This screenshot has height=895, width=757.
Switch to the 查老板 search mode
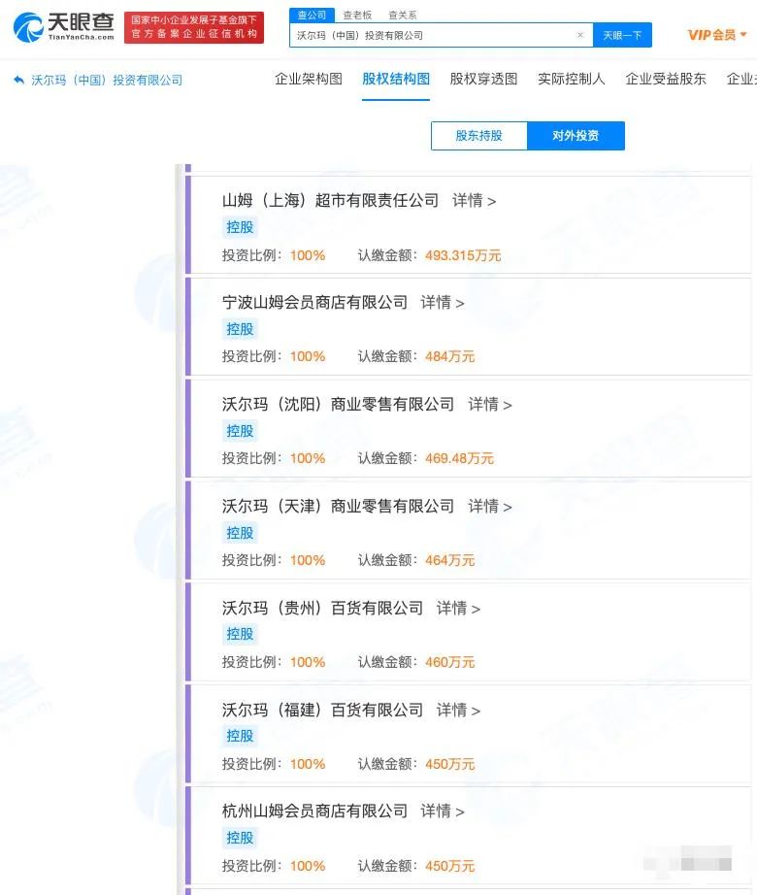[357, 15]
